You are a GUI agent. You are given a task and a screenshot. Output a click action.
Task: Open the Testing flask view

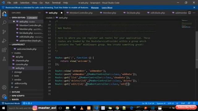(x=4, y=59)
